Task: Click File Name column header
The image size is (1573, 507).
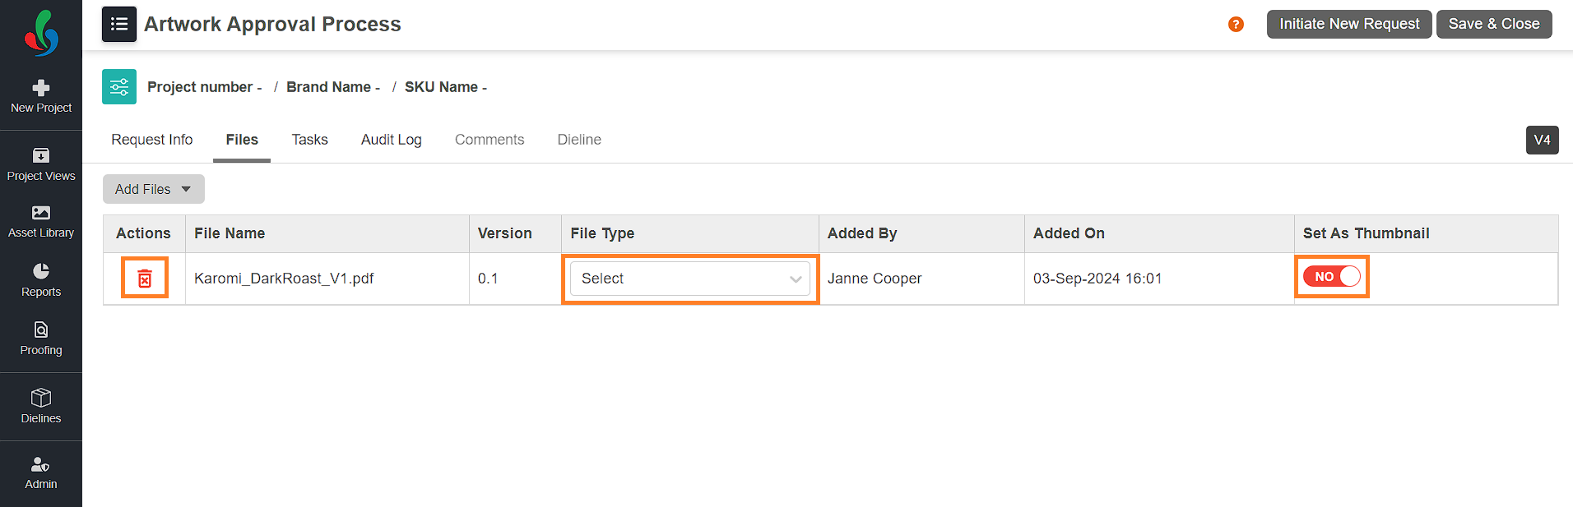Action: 230,233
